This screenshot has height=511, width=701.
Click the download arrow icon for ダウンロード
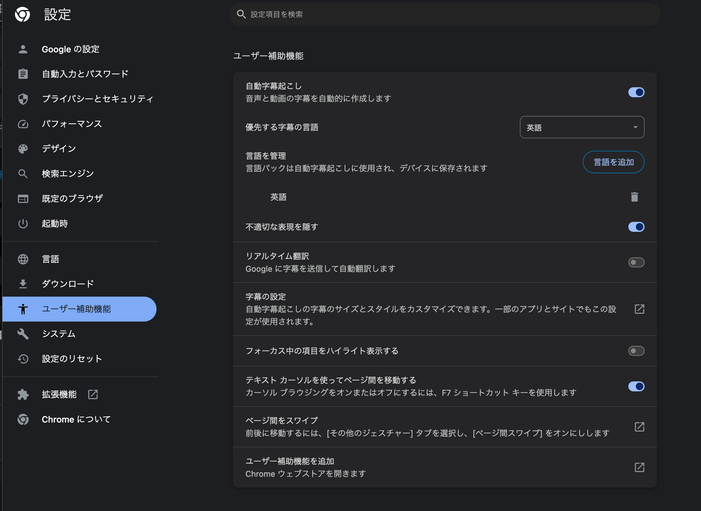coord(23,284)
